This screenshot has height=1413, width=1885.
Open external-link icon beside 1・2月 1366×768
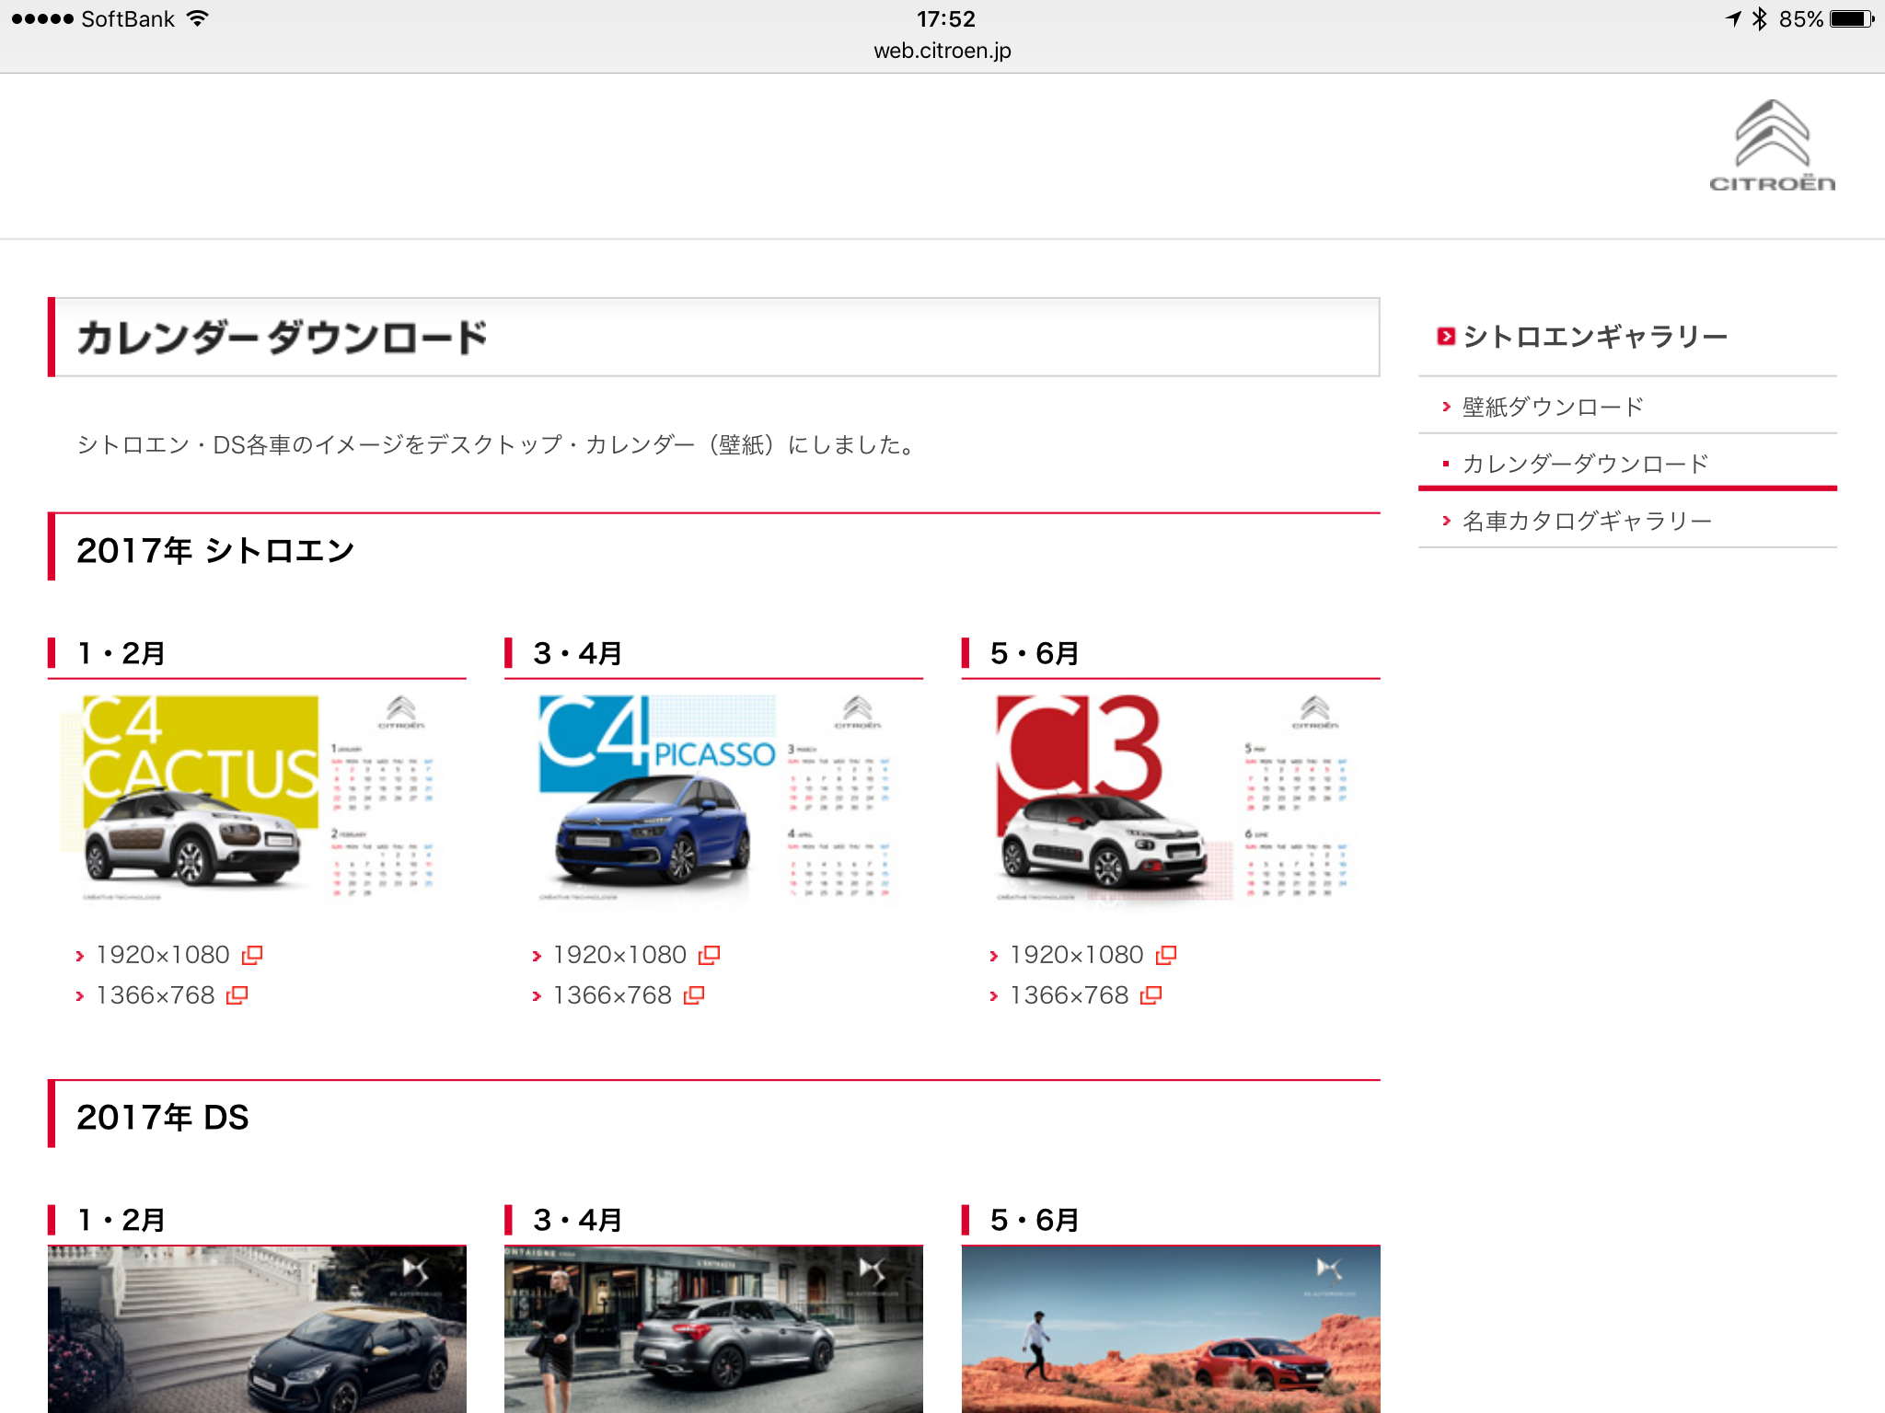tap(237, 995)
